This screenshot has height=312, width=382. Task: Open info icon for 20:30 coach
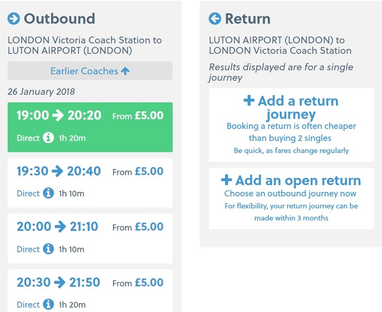[48, 305]
